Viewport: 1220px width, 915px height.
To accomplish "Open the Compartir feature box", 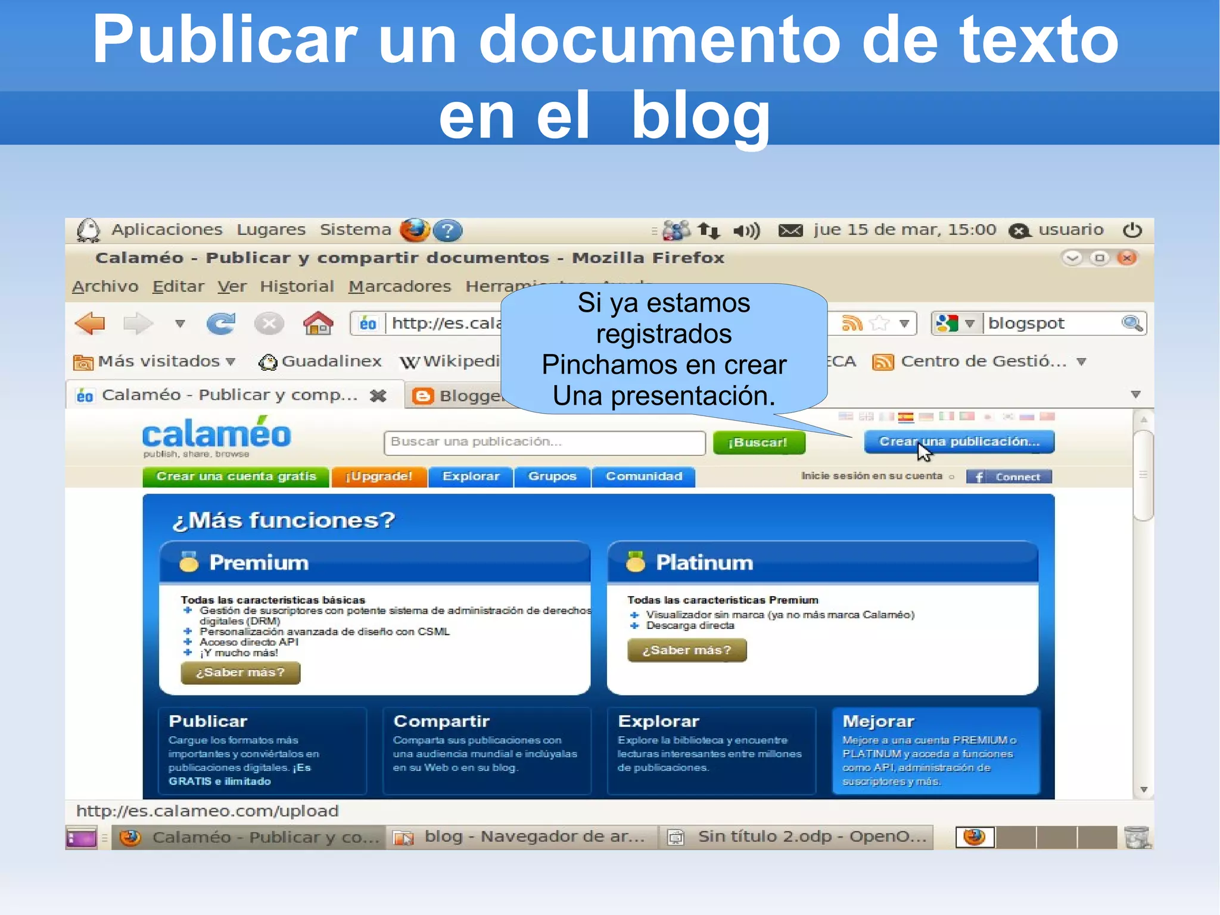I will 487,750.
